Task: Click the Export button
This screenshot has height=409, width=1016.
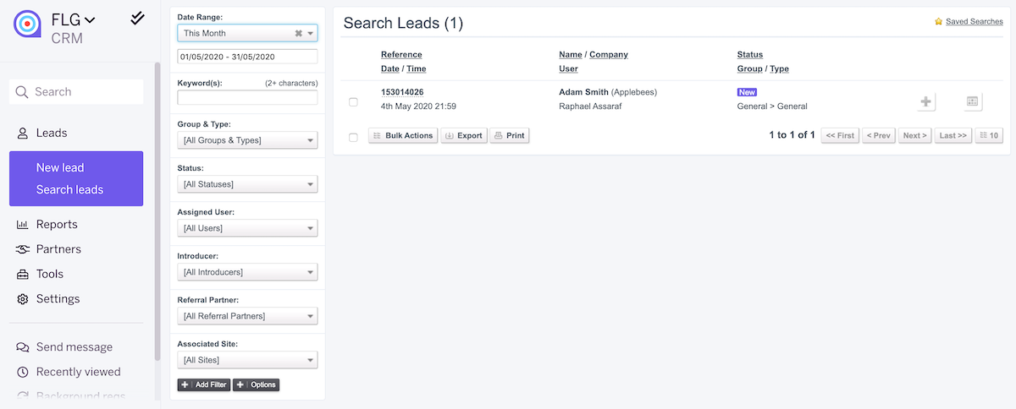Action: (464, 135)
